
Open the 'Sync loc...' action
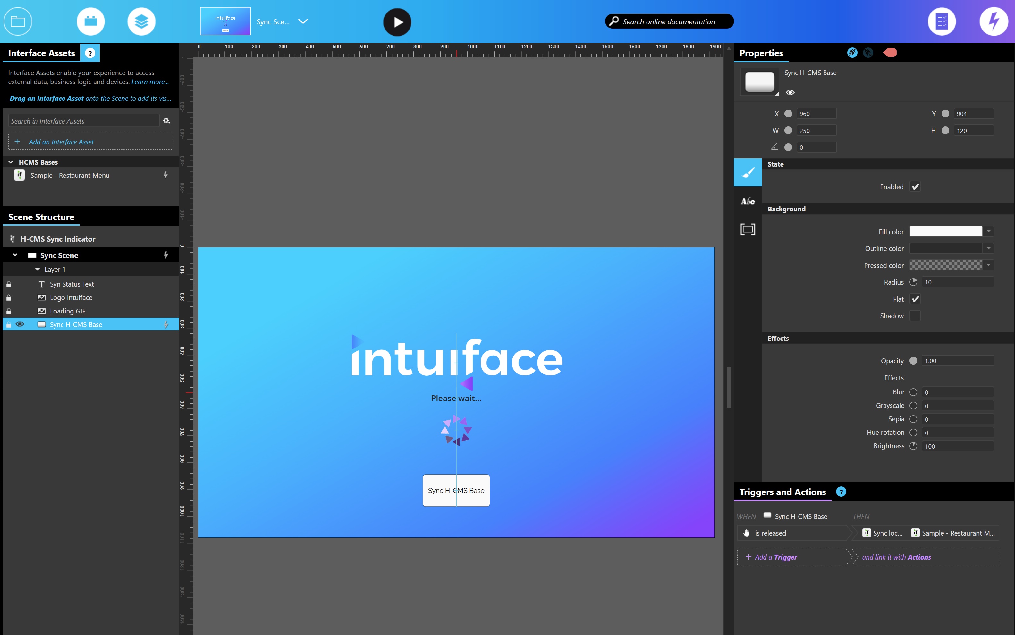(882, 533)
